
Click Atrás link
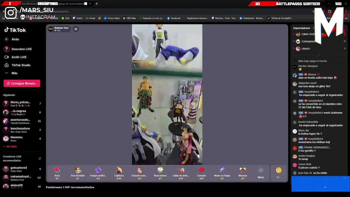click(x=15, y=39)
